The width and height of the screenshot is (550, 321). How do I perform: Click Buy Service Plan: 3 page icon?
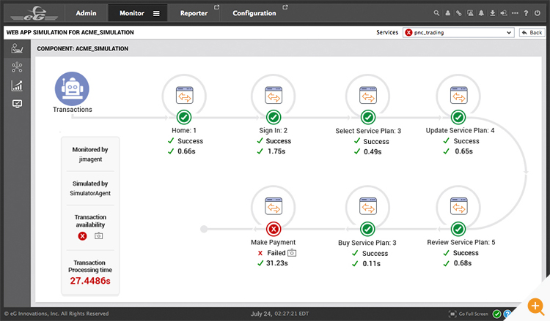point(368,206)
